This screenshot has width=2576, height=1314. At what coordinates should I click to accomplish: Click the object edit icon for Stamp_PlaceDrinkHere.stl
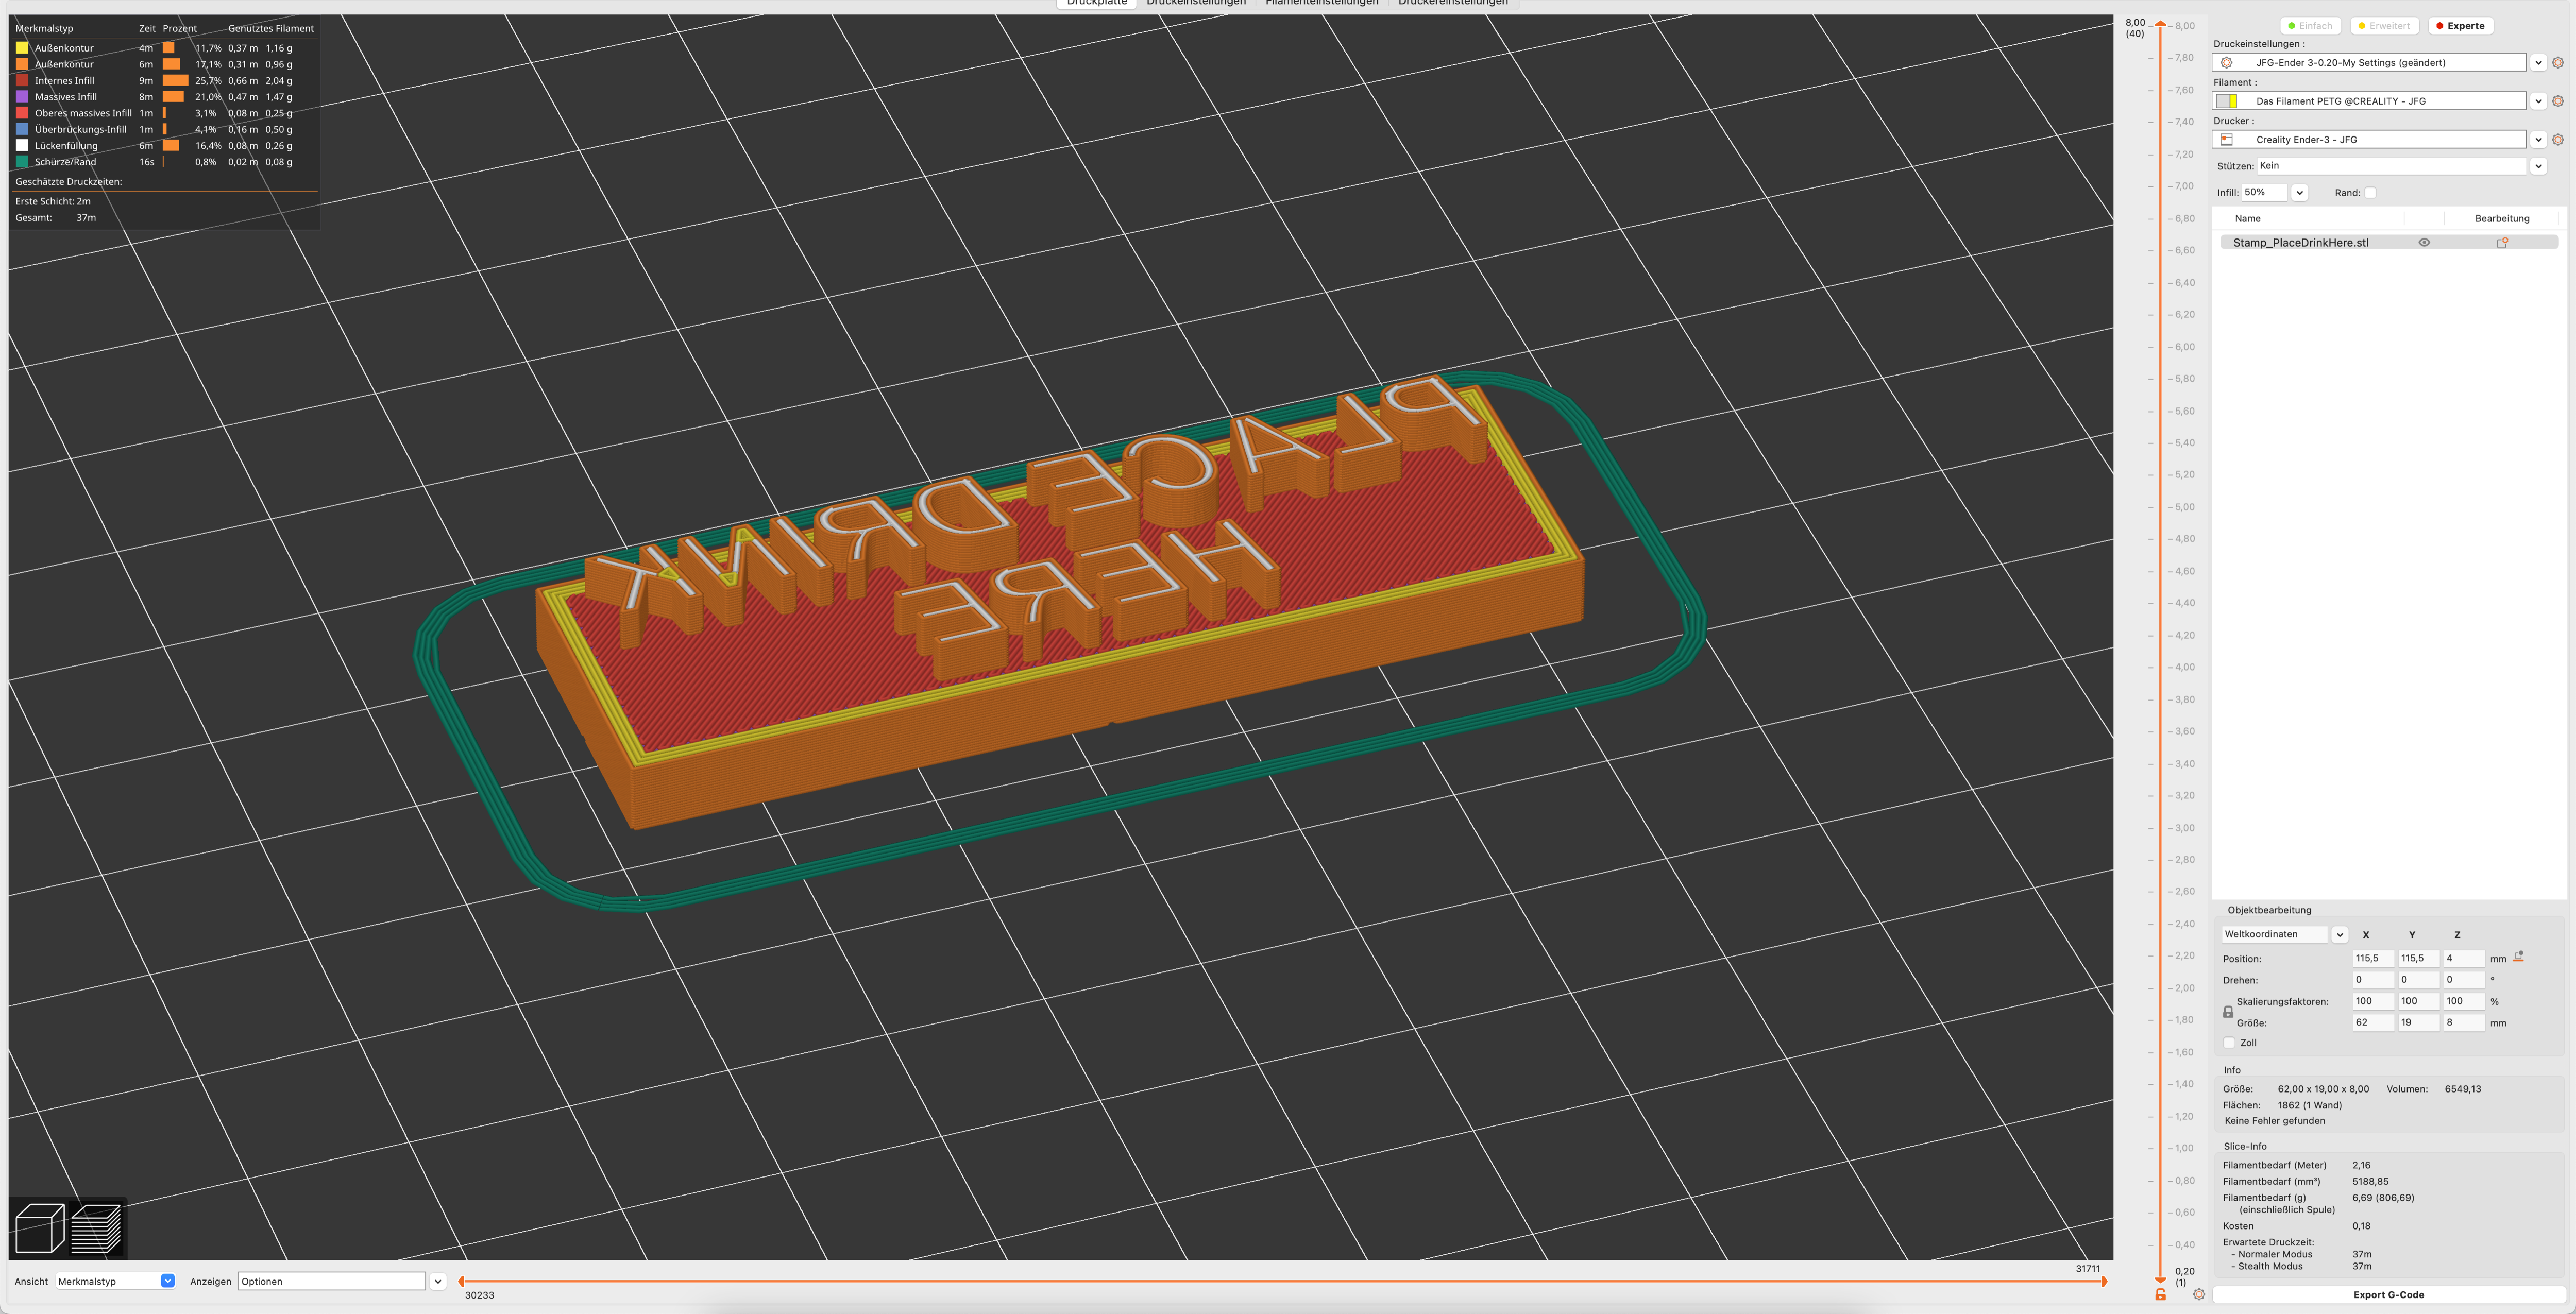coord(2501,243)
